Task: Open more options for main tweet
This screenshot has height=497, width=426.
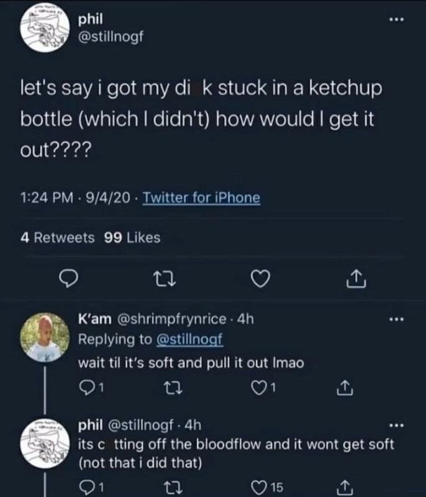Action: [x=397, y=20]
